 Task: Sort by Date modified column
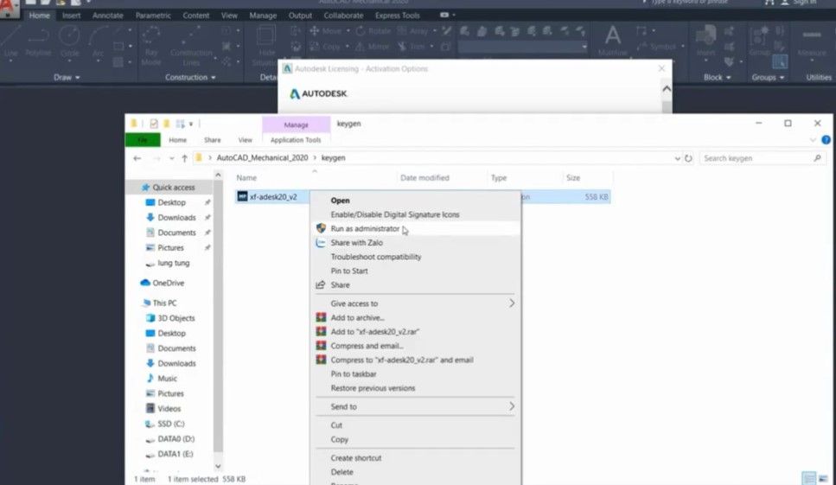point(425,178)
